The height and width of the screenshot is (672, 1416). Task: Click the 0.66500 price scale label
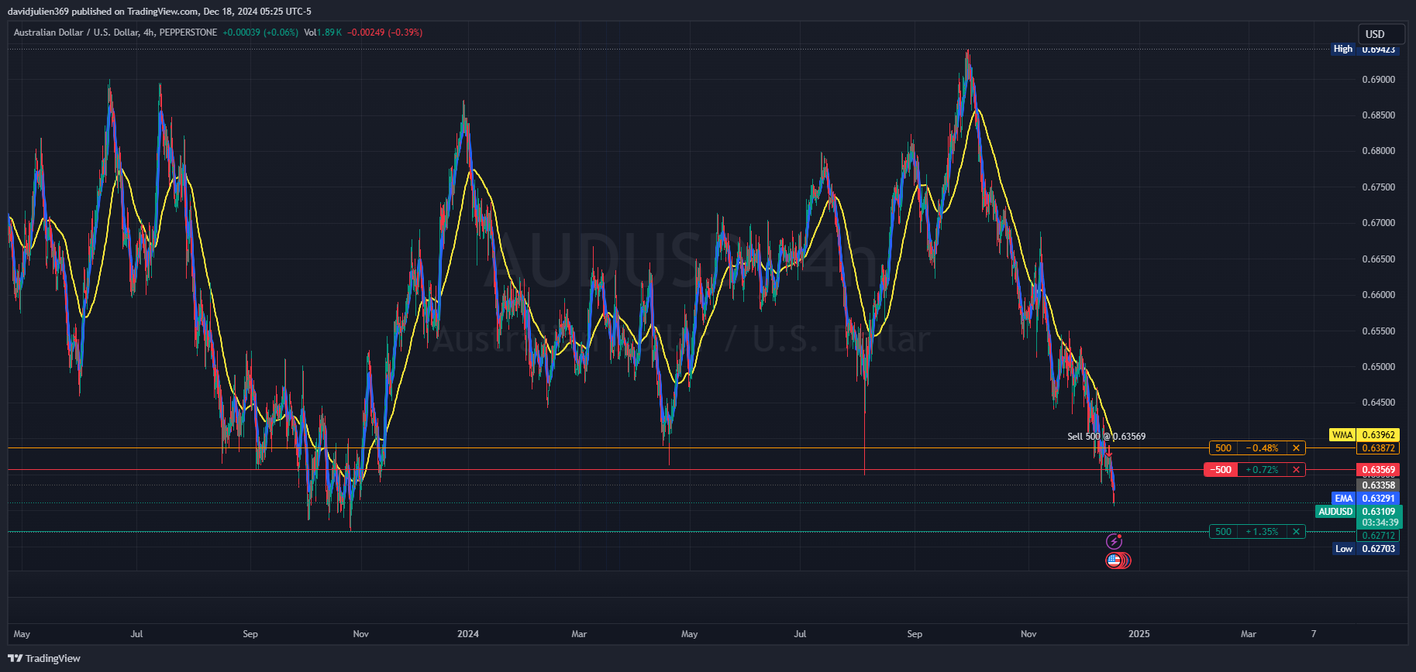pos(1378,259)
